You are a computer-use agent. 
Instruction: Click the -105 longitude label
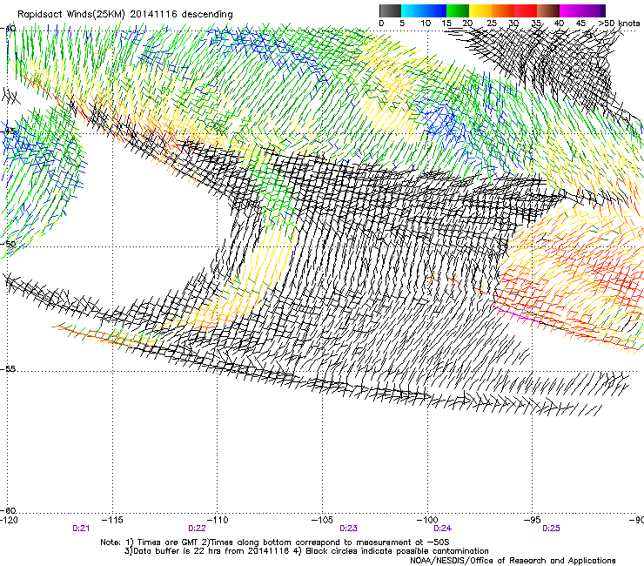[322, 520]
